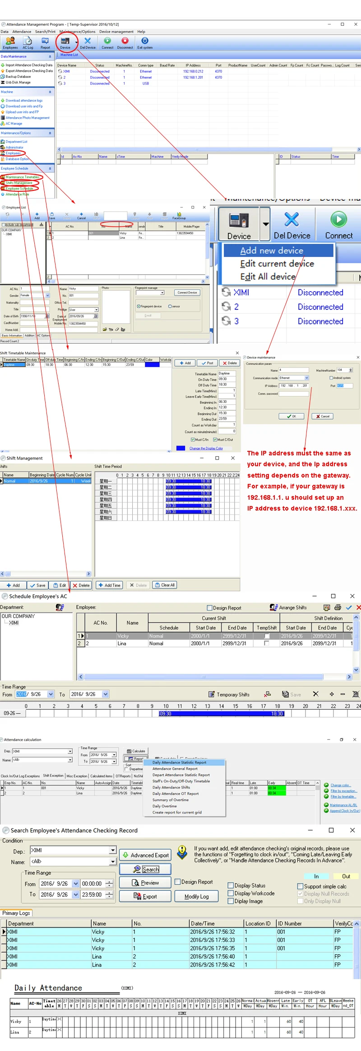Click the Arrange Shifts icon

(x=273, y=607)
